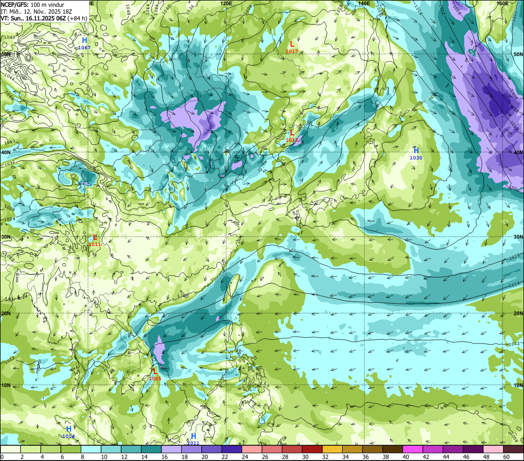Click the 'IT: Mið.. 12. Nóv.. 2025 18Z' line

click(x=37, y=12)
